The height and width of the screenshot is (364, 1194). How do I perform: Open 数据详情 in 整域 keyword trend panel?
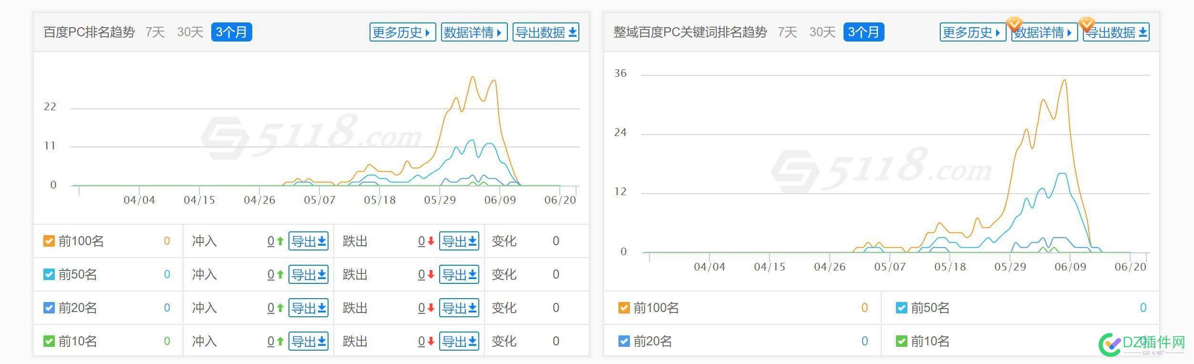coord(1044,32)
